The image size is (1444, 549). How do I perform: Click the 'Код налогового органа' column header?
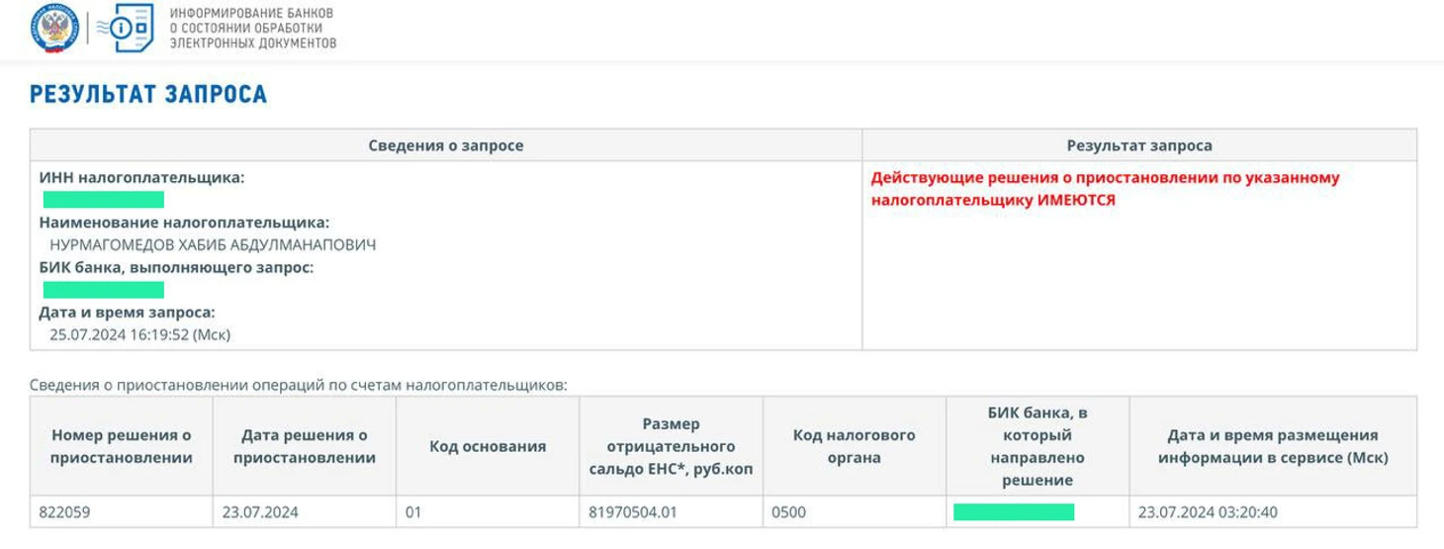coord(855,446)
